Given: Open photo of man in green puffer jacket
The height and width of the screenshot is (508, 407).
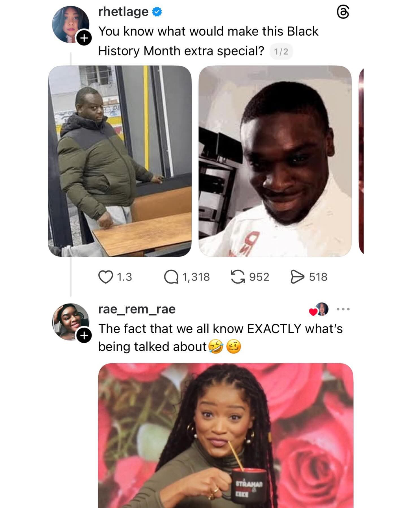Looking at the screenshot, I should (120, 161).
